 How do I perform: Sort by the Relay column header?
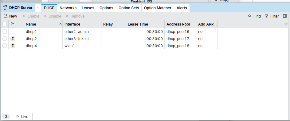click(113, 24)
